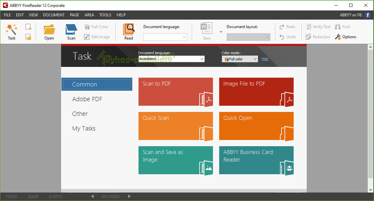Click the ABBYY FineReader title bar logo
The height and width of the screenshot is (201, 374).
pyautogui.click(x=5, y=5)
